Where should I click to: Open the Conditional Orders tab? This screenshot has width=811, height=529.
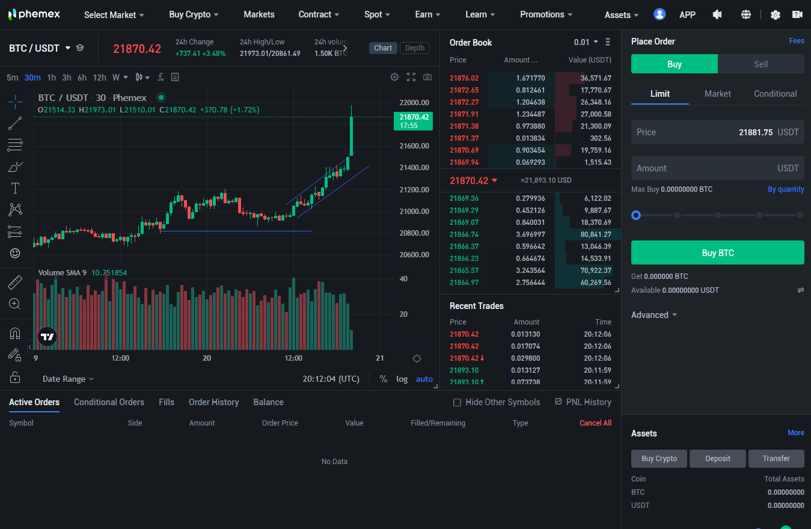(x=109, y=402)
